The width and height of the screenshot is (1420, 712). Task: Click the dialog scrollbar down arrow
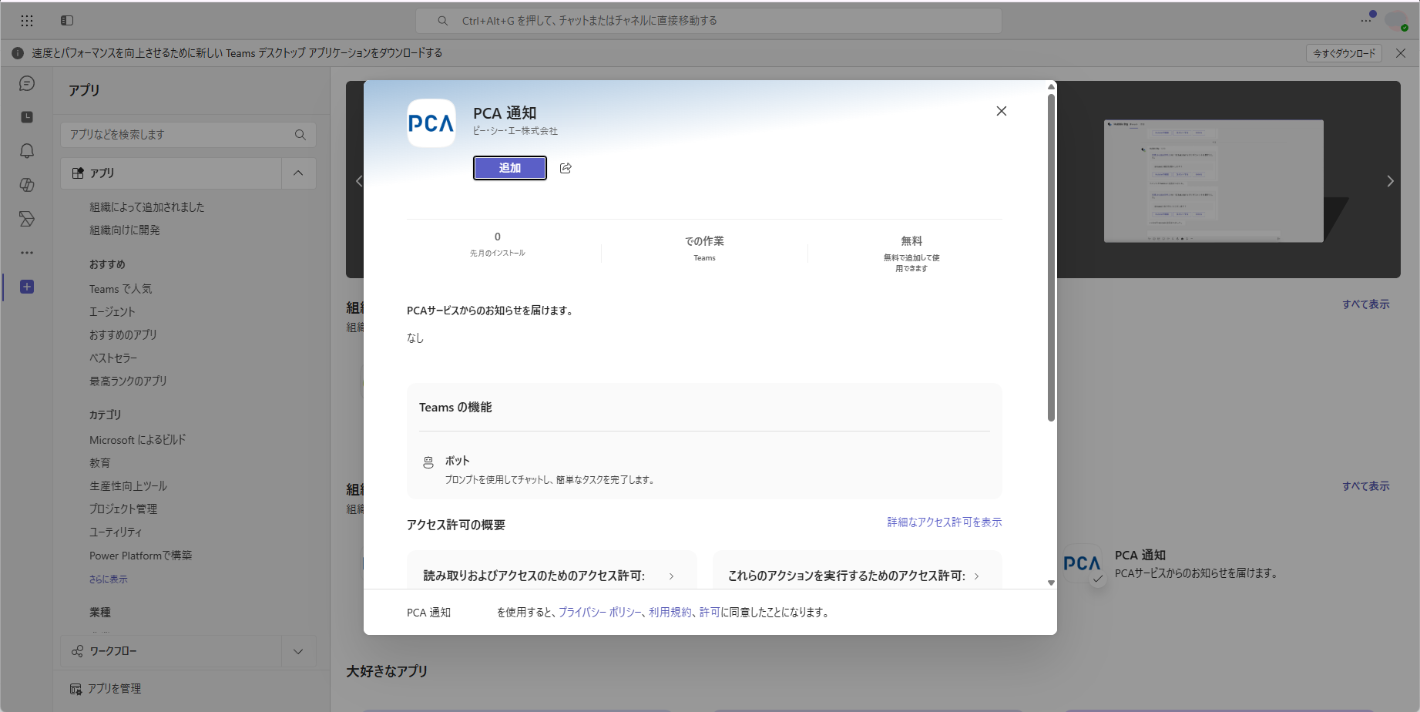coord(1051,583)
